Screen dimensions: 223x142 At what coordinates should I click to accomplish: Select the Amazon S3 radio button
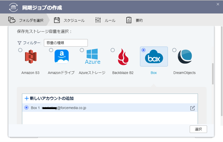[x=20, y=50]
